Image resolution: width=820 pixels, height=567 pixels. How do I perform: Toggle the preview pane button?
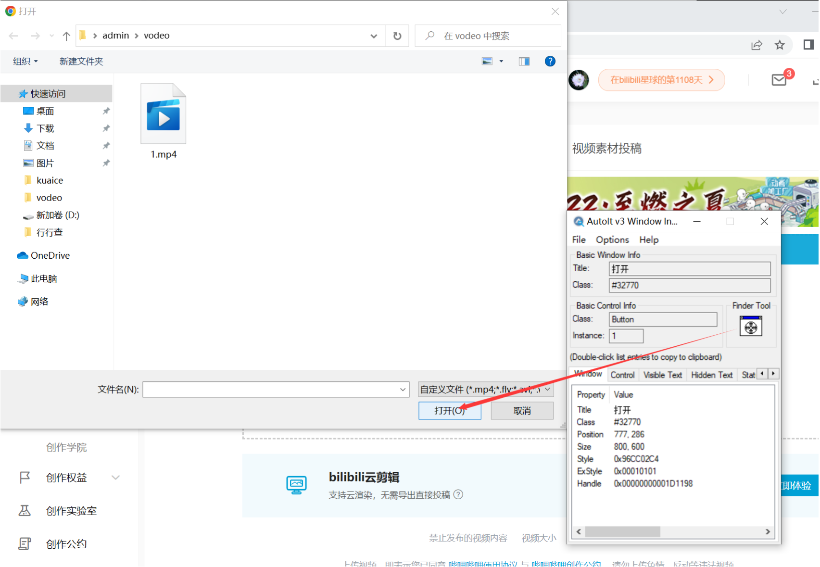[524, 61]
